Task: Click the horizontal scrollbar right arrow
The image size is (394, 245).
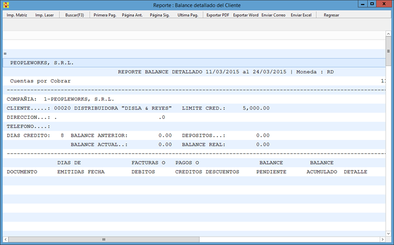Action: (381, 239)
